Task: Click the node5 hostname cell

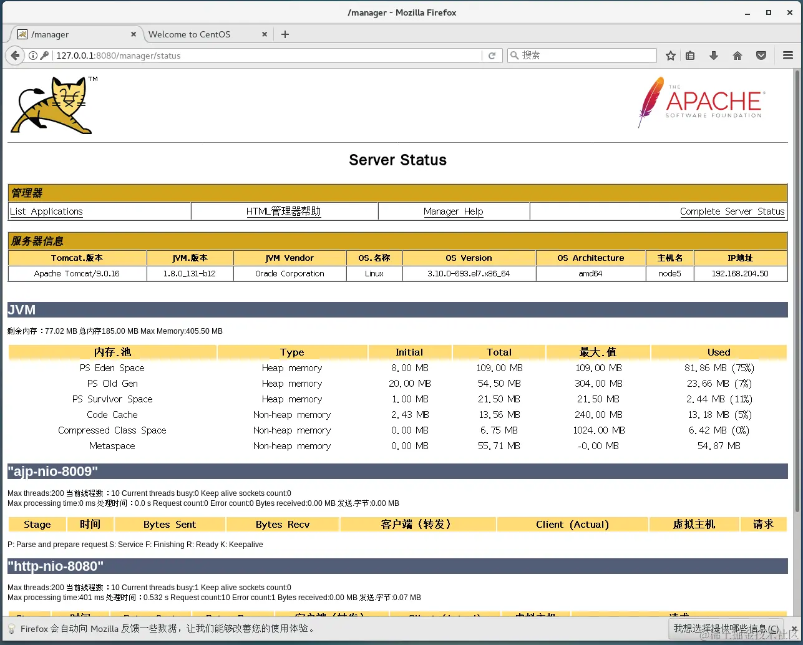Action: pos(669,273)
